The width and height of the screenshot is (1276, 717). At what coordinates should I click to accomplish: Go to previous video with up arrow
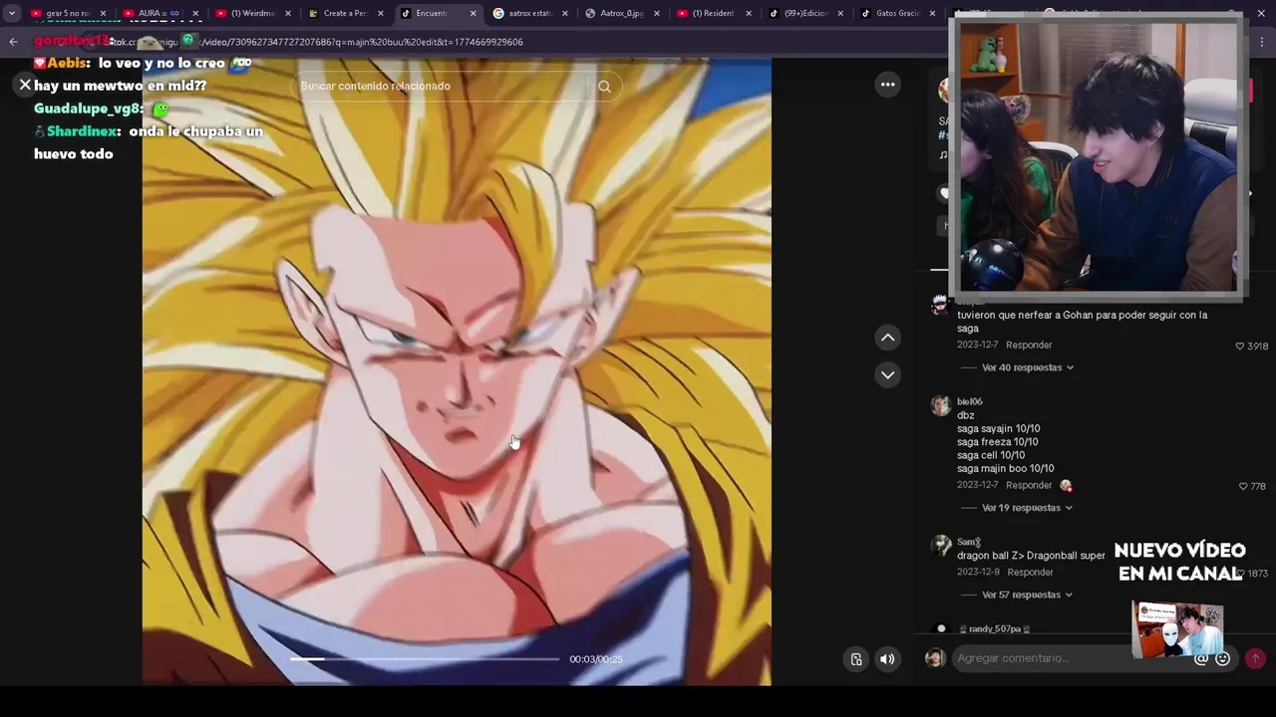(887, 338)
